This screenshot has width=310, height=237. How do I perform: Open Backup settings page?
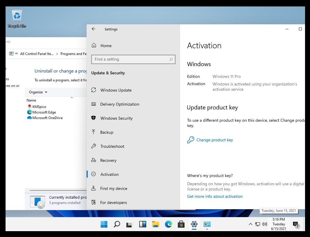click(x=133, y=132)
